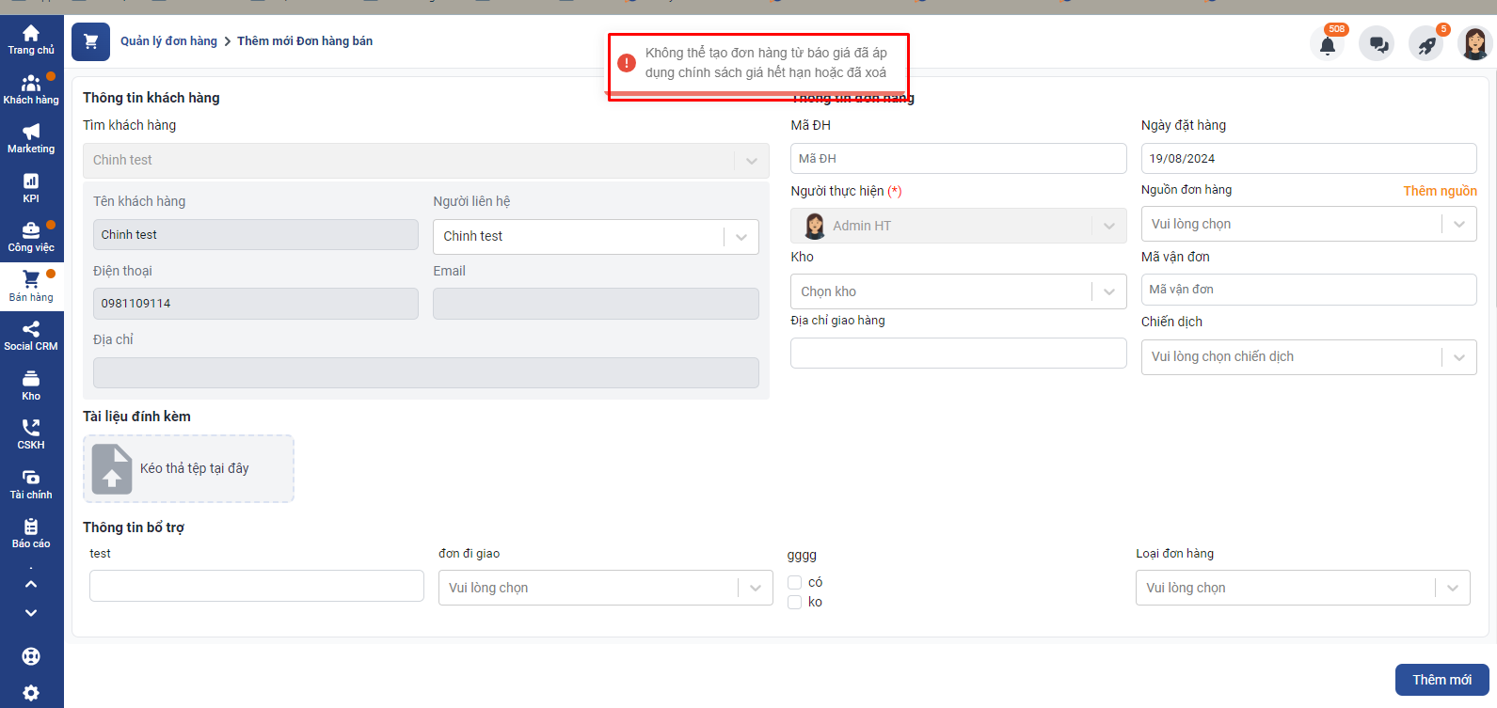This screenshot has width=1497, height=708.
Task: Click the shopping cart icon beside breadcrumb
Action: point(90,41)
